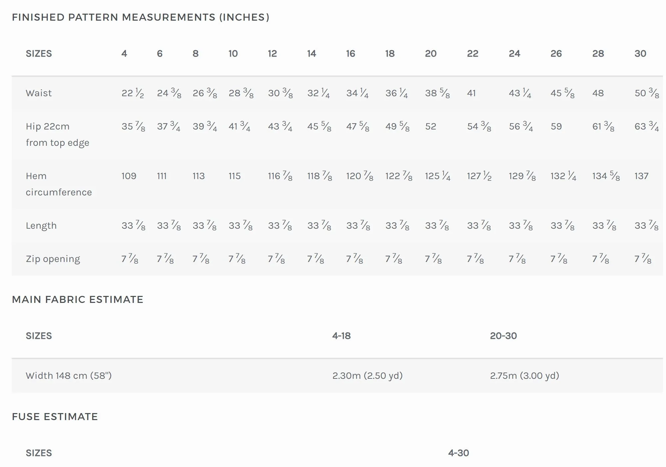Select the Waist row label
Image resolution: width=666 pixels, height=467 pixels.
point(39,93)
